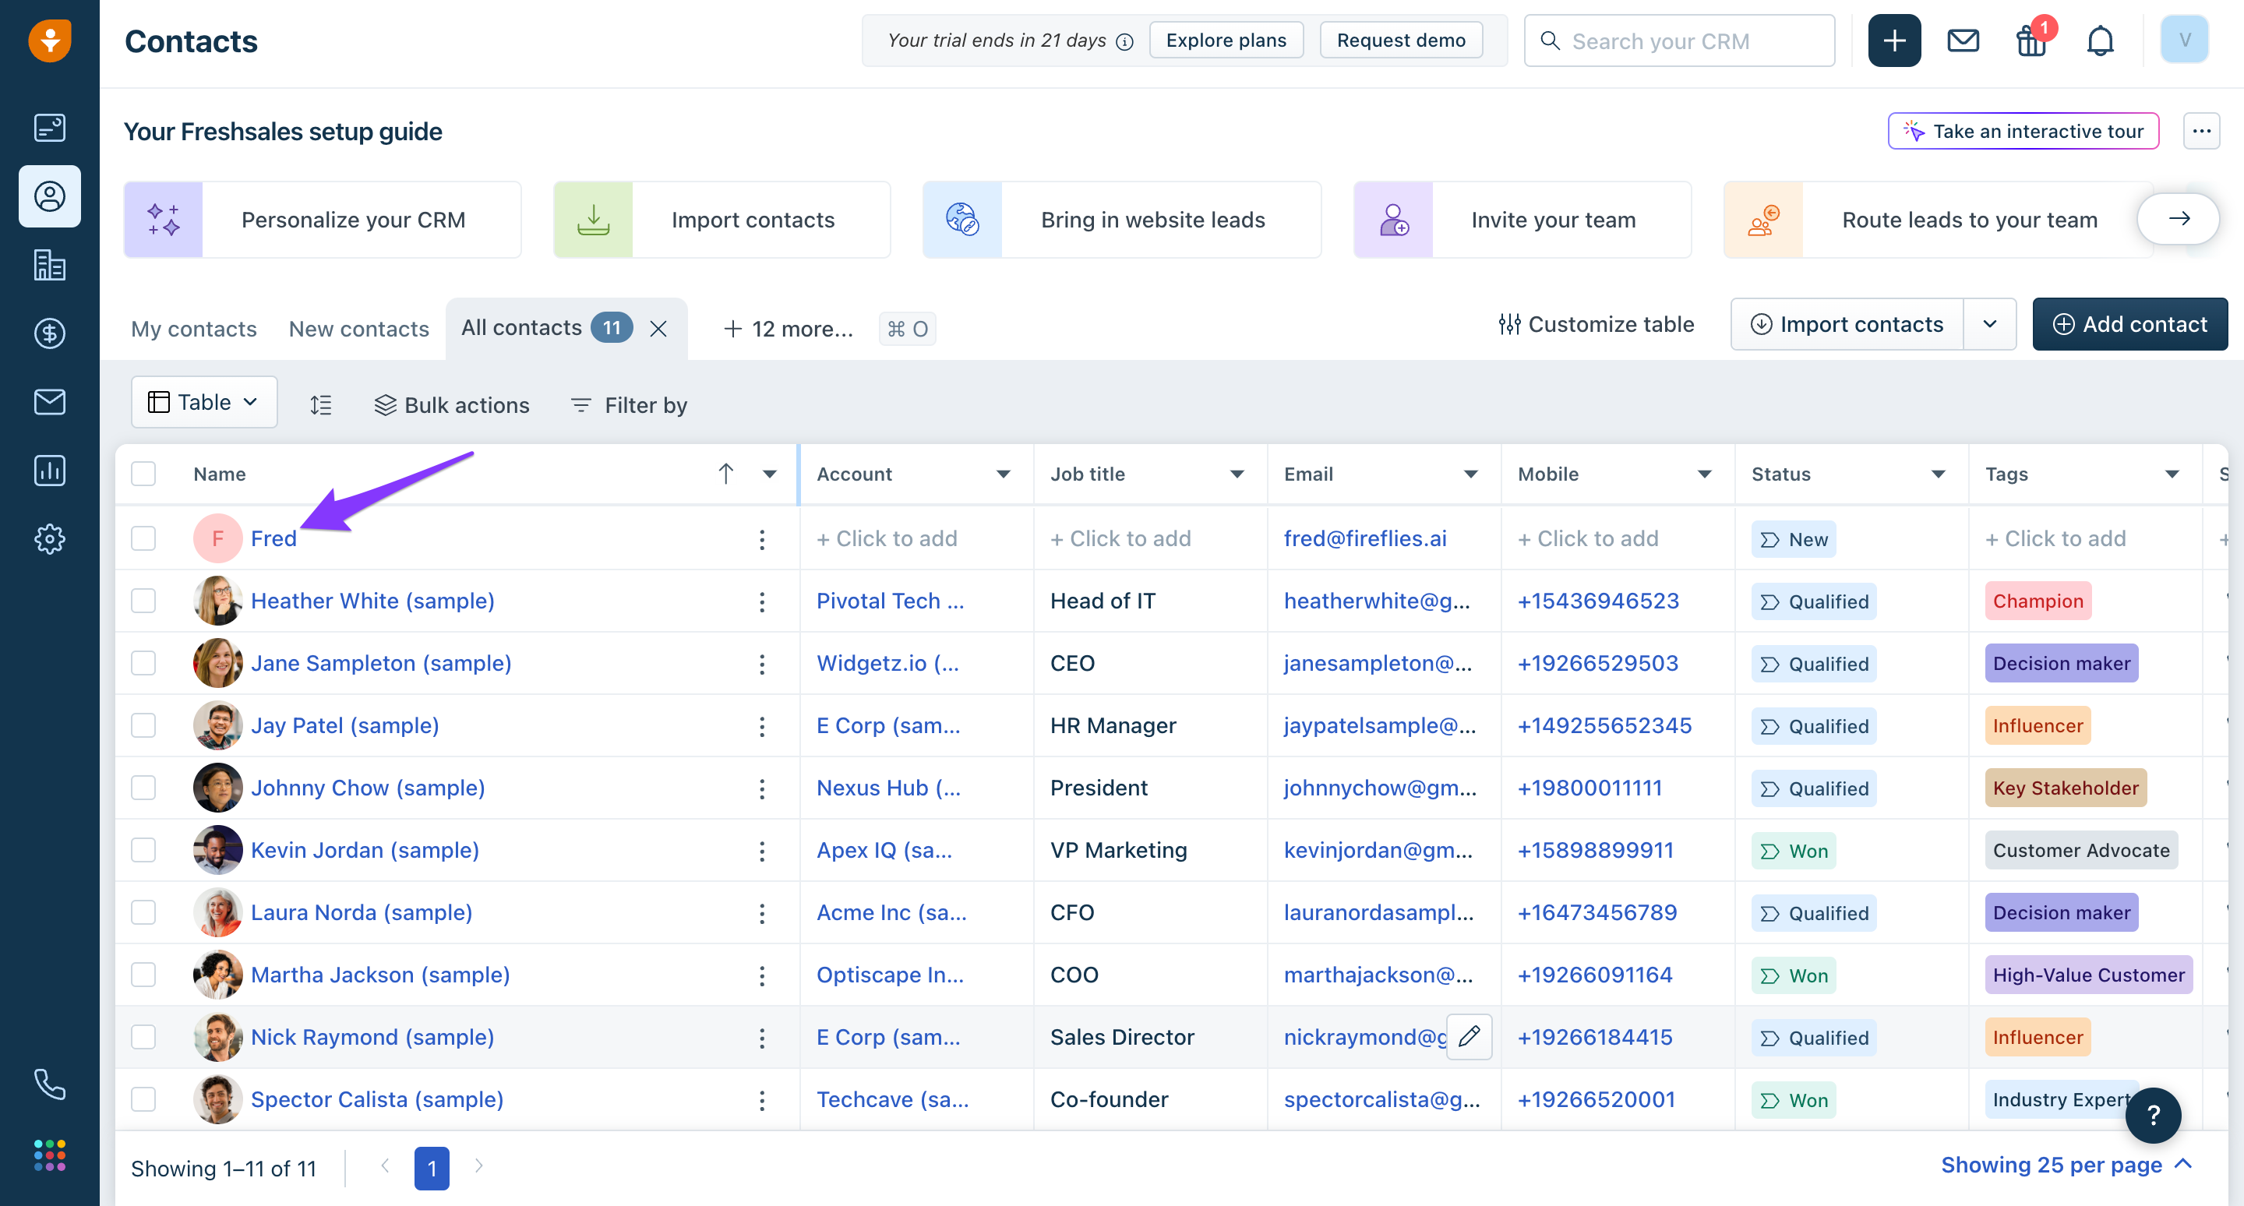This screenshot has height=1206, width=2244.
Task: Click Explore plans button
Action: tap(1226, 40)
